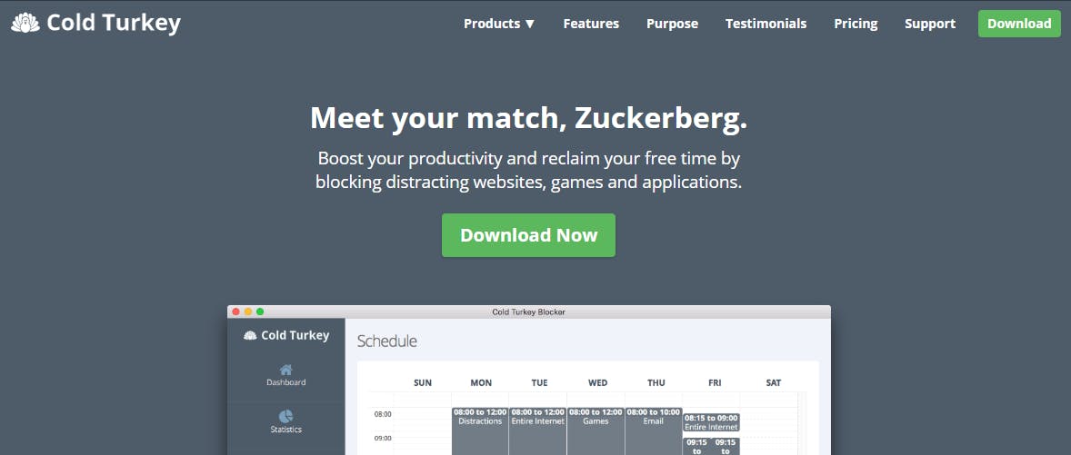Click the yellow minimize dot in Blocker window
Viewport: 1071px width, 455px height.
click(x=248, y=312)
